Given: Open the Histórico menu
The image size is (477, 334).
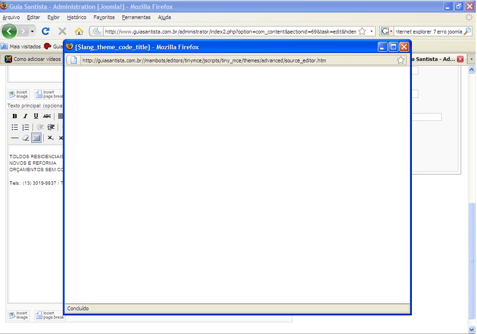Looking at the screenshot, I should [77, 17].
